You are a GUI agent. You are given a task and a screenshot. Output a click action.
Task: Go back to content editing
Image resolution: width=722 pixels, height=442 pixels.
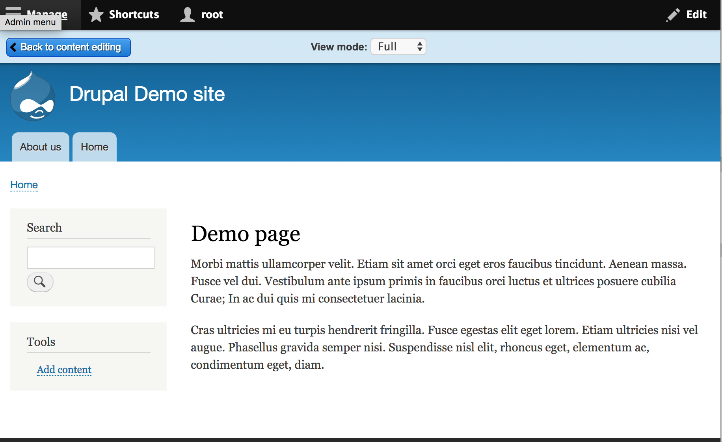69,47
